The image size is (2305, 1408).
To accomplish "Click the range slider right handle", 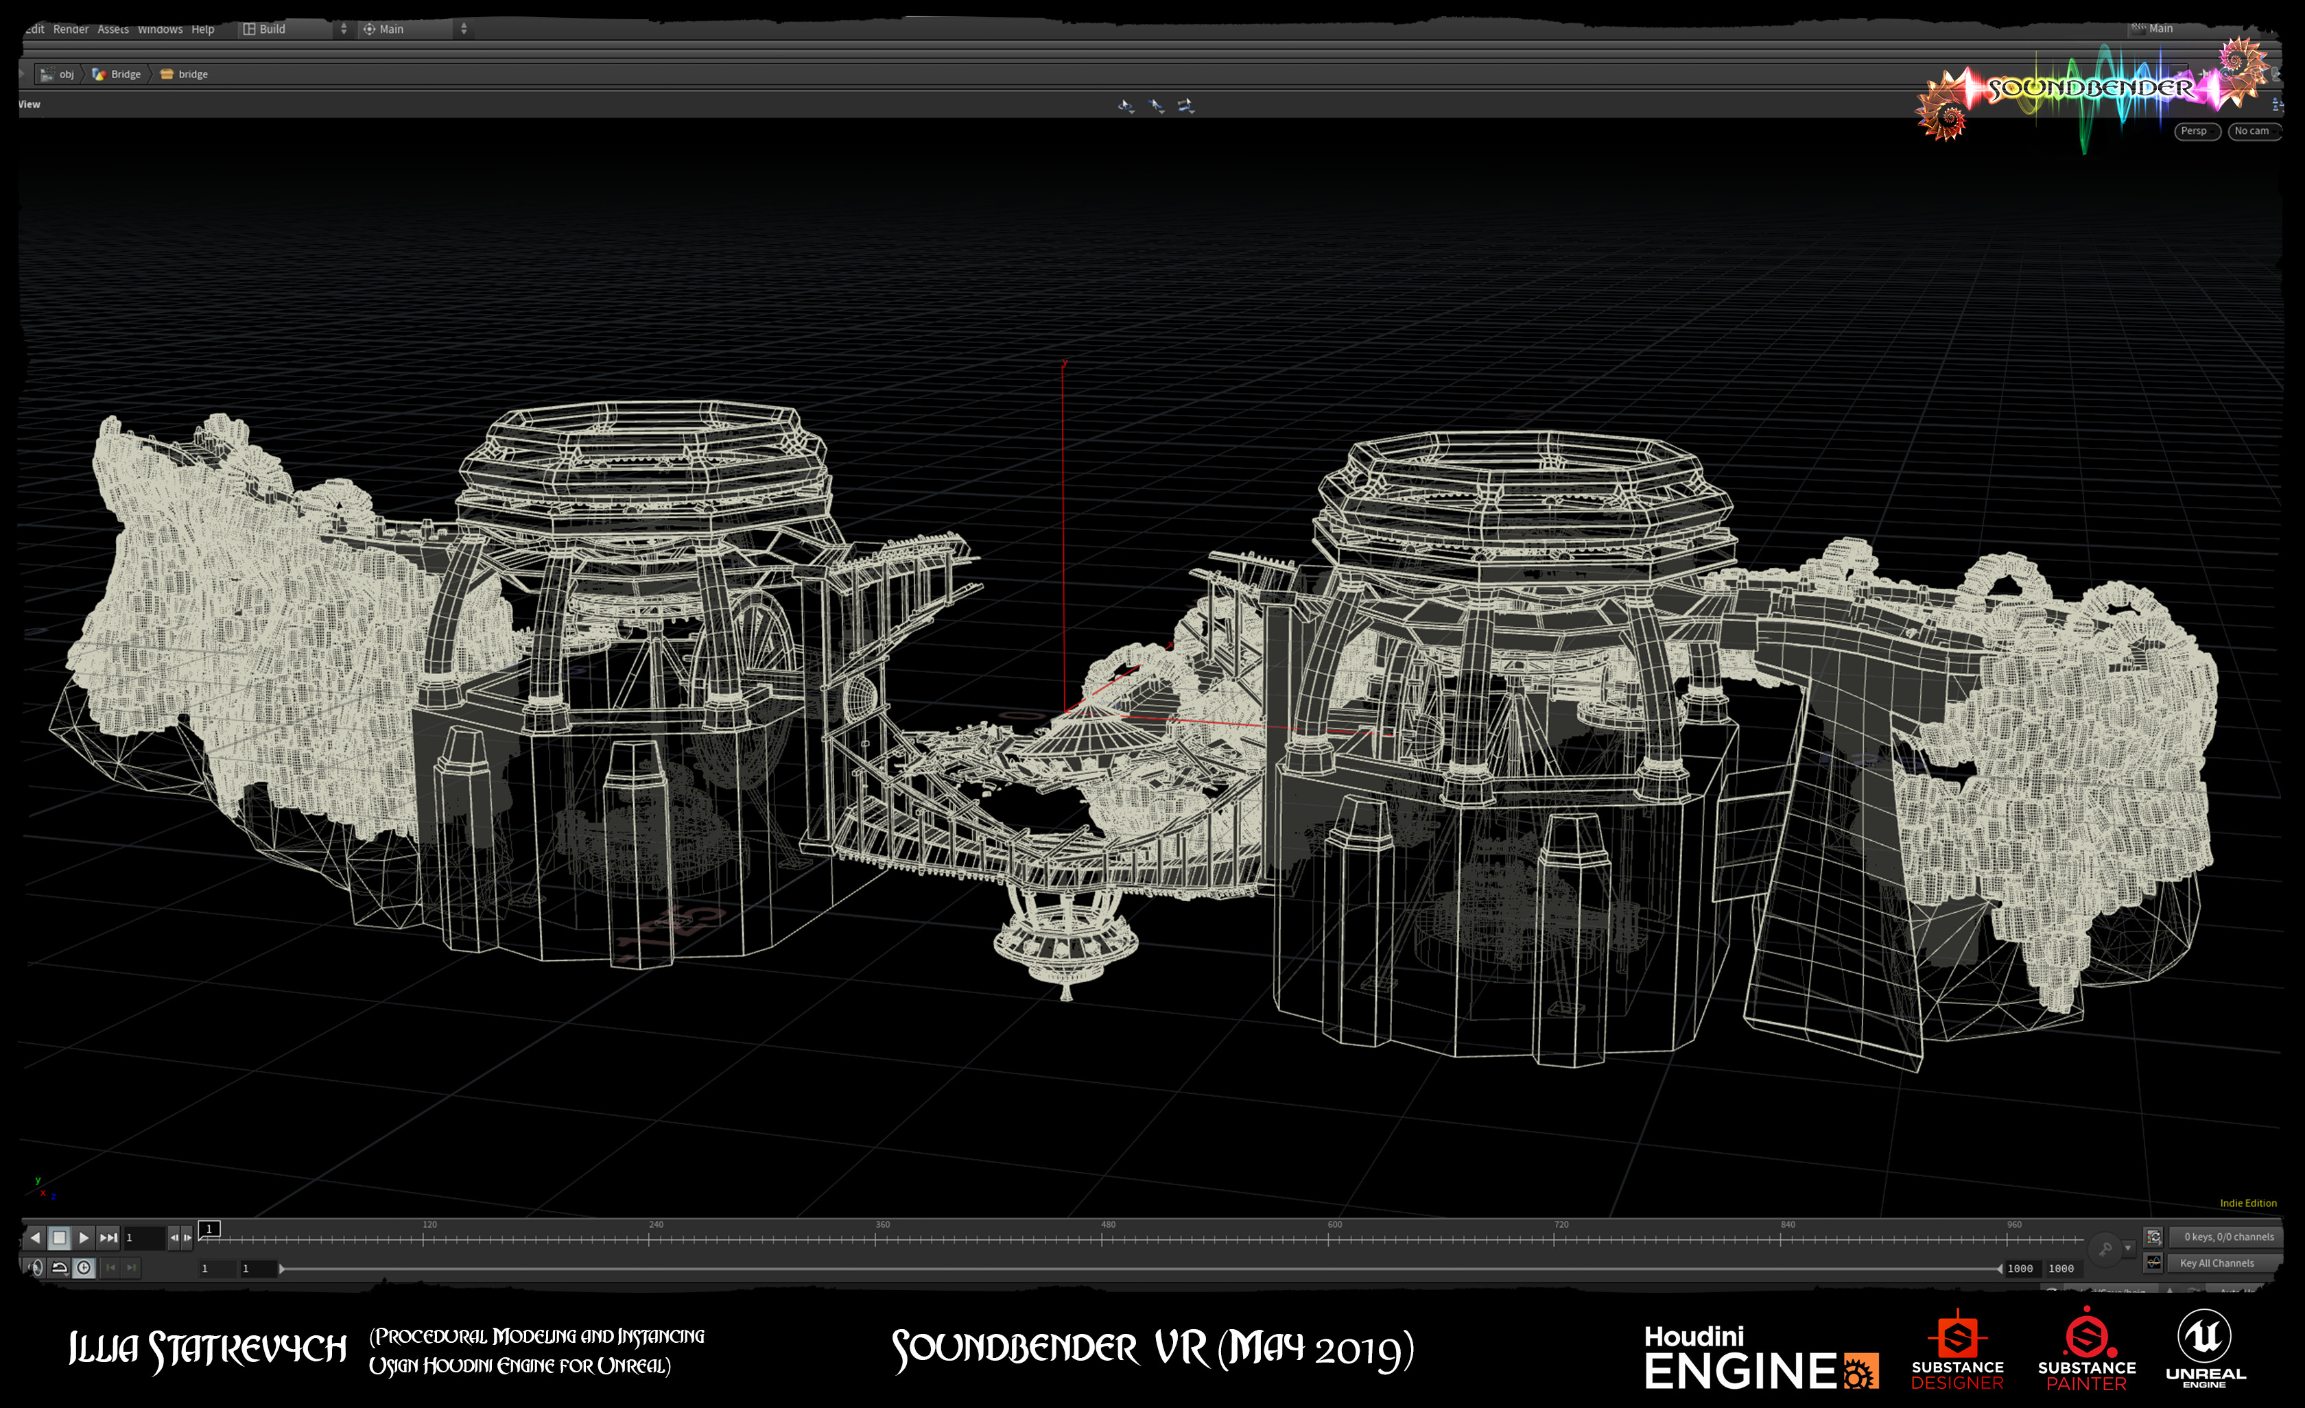I will [1999, 1269].
